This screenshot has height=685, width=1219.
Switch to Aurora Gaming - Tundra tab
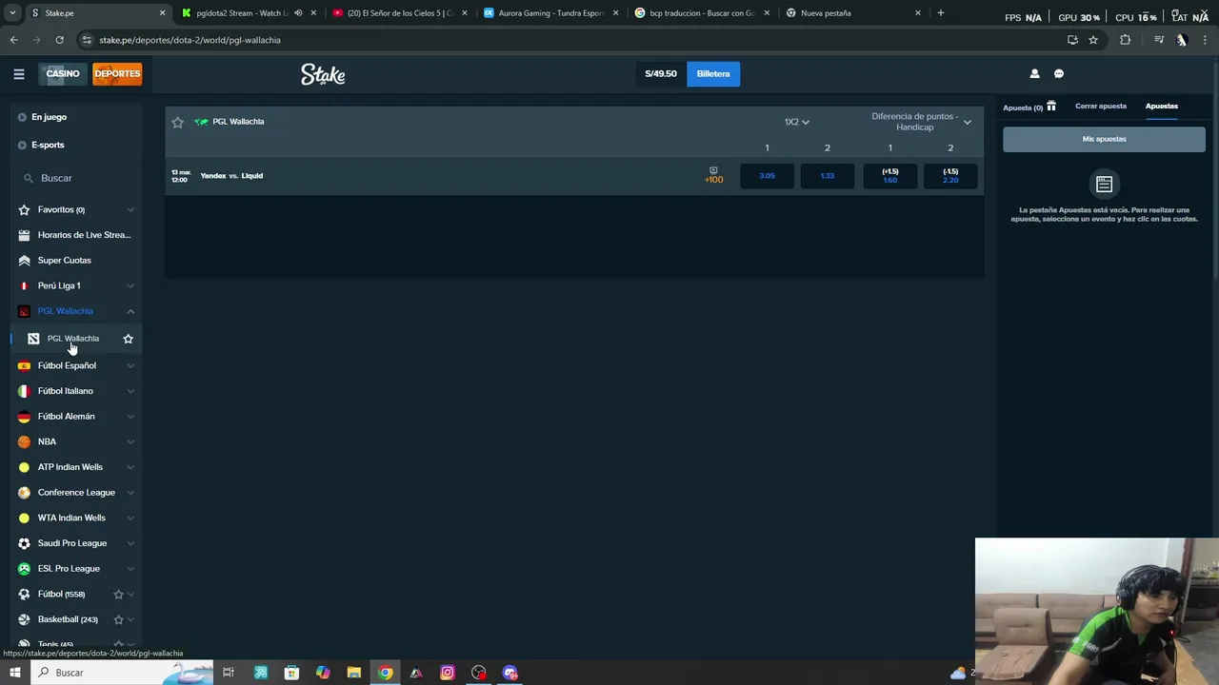tap(550, 13)
